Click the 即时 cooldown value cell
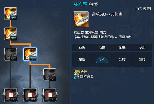Screen dimensions: 154x104 (142, 59)
